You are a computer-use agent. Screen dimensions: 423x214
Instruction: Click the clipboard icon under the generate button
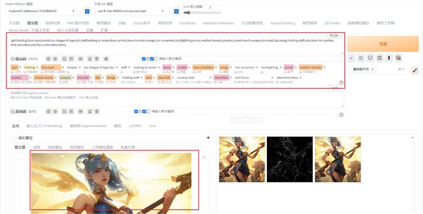click(380, 58)
